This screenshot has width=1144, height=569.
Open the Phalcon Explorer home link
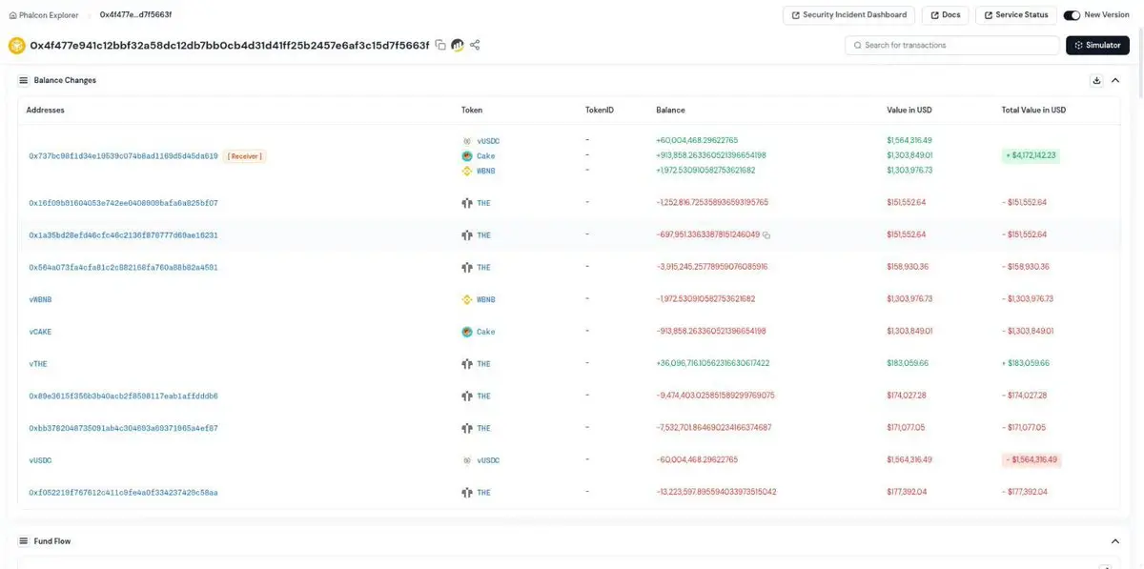click(43, 15)
